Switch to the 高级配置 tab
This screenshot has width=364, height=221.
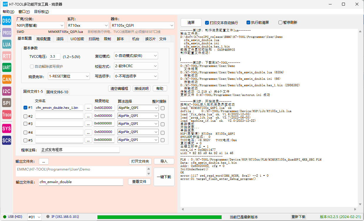click(x=43, y=39)
